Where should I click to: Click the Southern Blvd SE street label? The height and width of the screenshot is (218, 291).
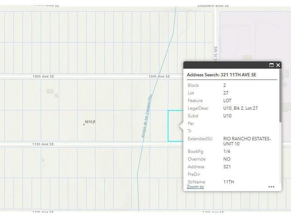213,6
